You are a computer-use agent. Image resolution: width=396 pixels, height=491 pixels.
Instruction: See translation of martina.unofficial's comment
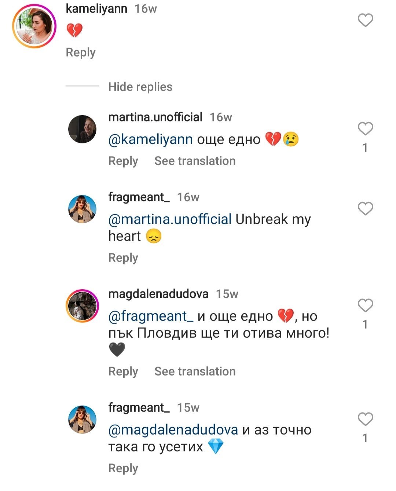[195, 161]
